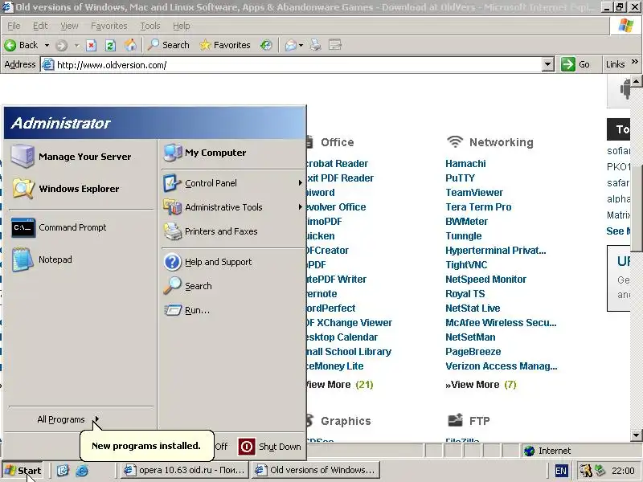Switch to opera 10.63 oid.ru taskbar window

185,470
